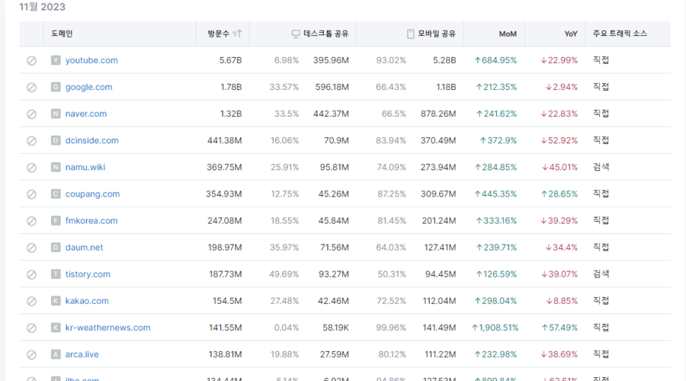686x381 pixels.
Task: Open the kr-weathernews.com domain link
Action: (x=107, y=327)
